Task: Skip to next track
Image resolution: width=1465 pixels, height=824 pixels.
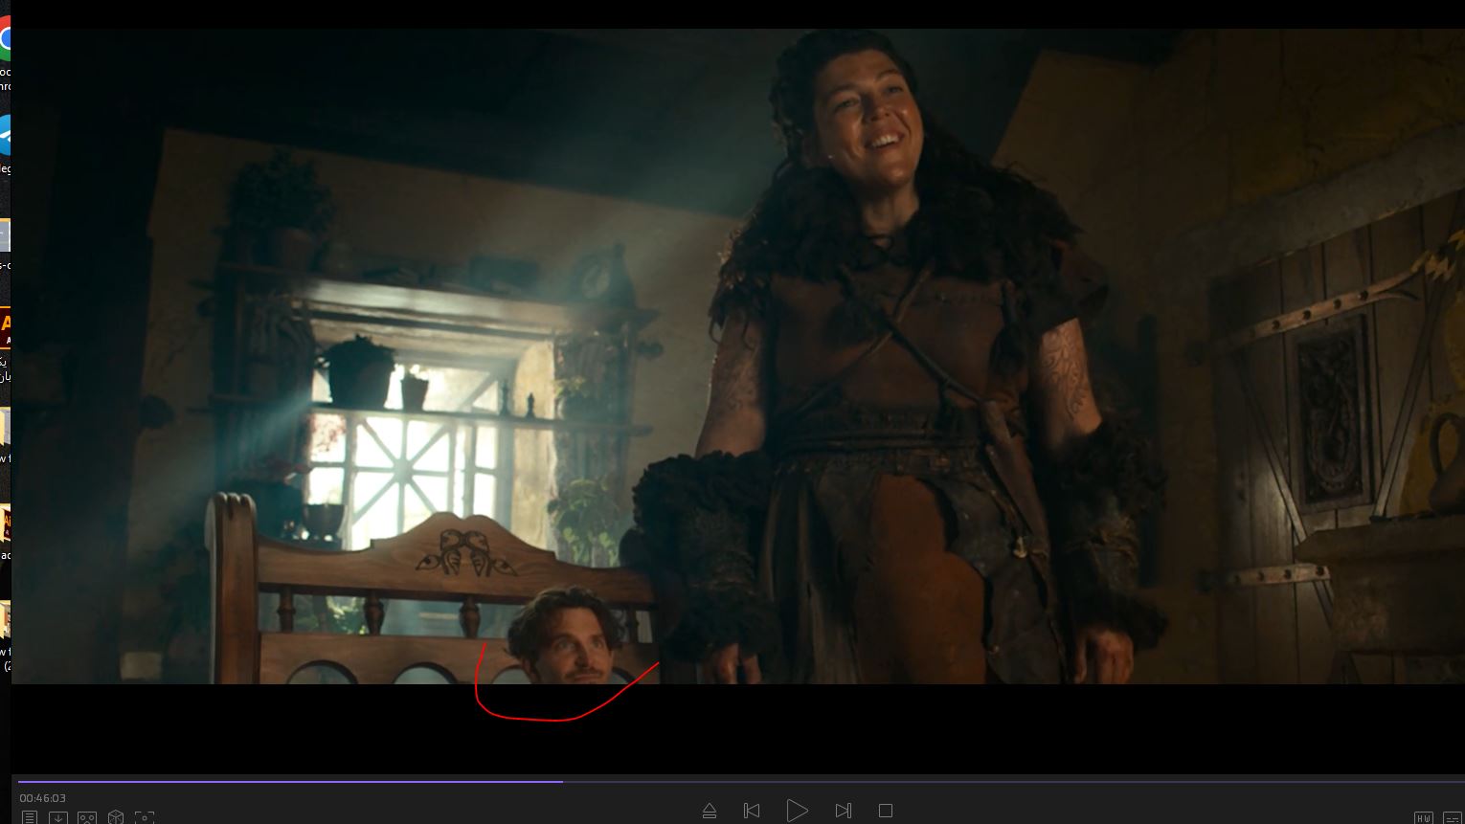Action: [x=843, y=811]
